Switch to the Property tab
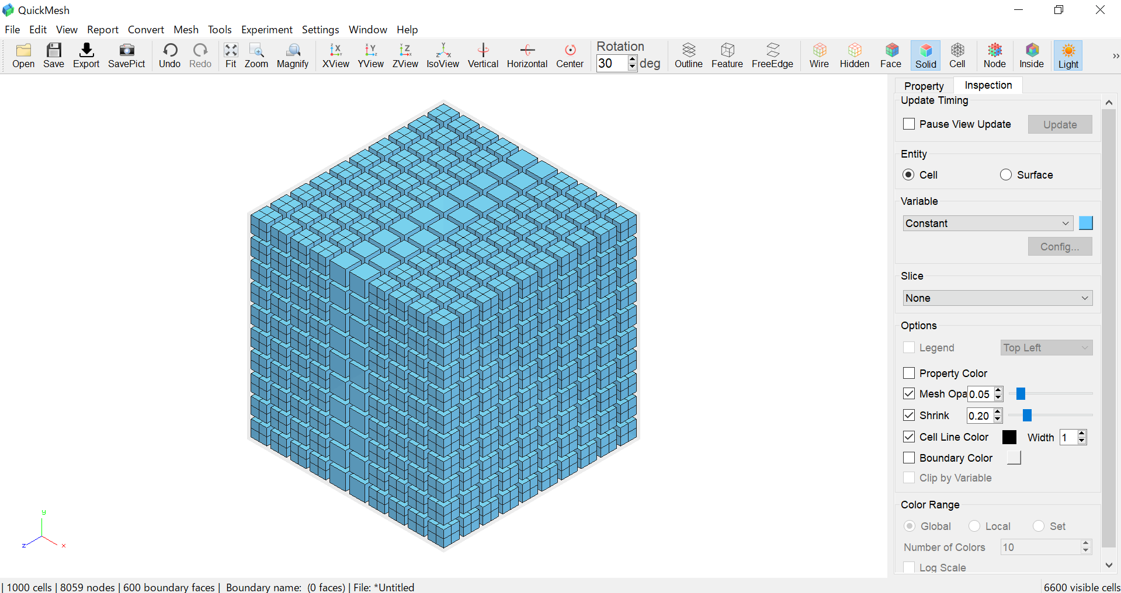 (x=924, y=86)
